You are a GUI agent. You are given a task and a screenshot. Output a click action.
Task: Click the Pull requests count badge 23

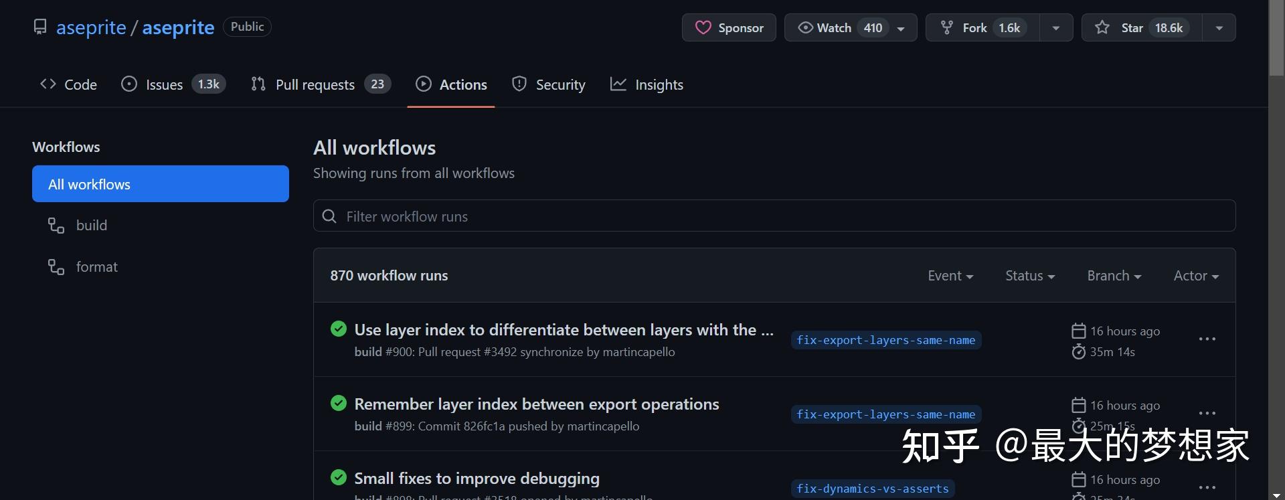pos(377,84)
